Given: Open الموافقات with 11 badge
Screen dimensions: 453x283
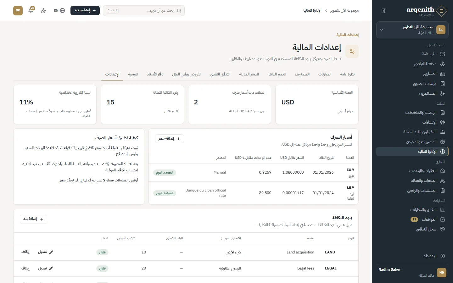Looking at the screenshot, I should [412, 219].
